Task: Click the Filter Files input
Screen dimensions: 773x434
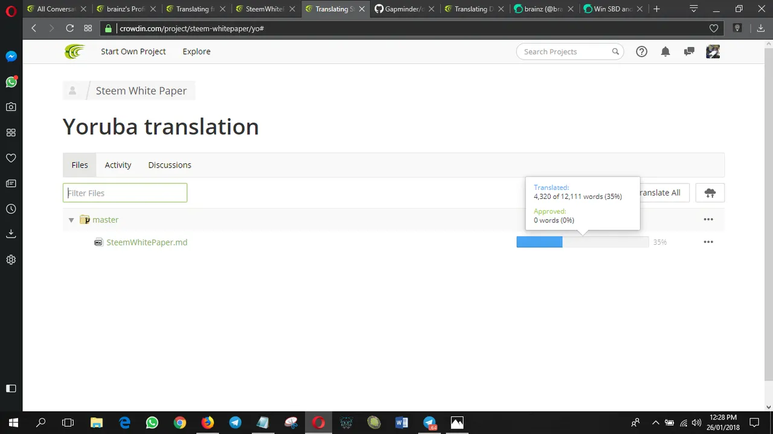Action: pyautogui.click(x=125, y=193)
